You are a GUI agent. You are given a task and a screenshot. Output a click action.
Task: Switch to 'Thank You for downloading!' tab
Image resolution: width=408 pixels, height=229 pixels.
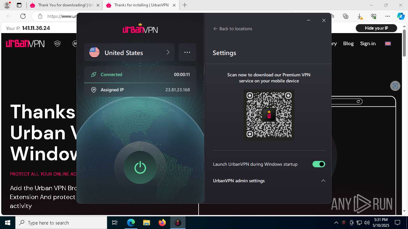[x=64, y=5]
